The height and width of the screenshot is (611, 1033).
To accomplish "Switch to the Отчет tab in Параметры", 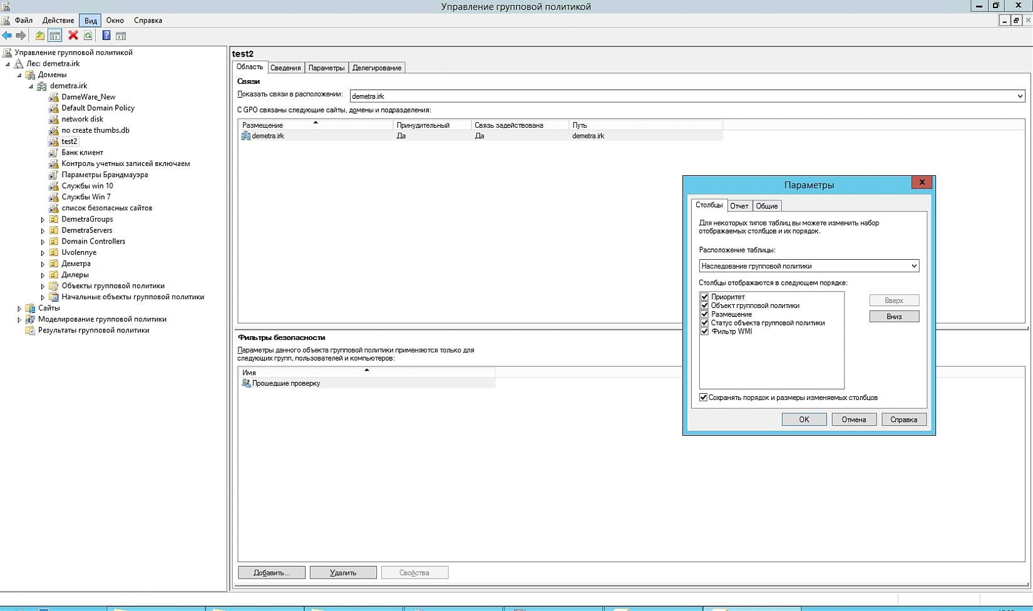I will [x=739, y=206].
